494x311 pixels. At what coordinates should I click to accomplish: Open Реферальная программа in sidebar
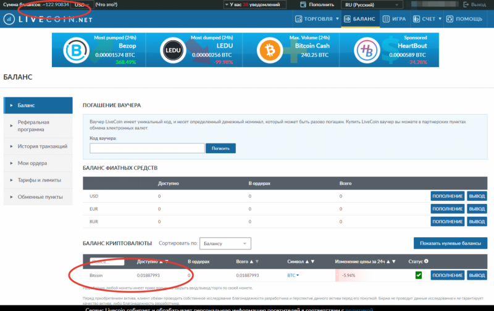pos(38,126)
